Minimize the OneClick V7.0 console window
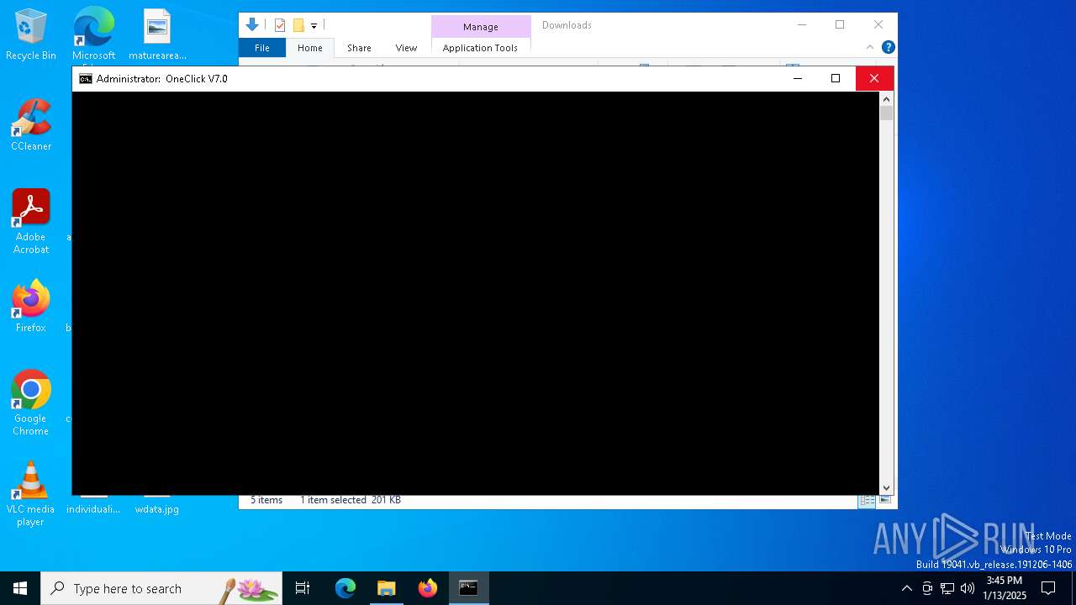Screen dimensions: 1076x605 point(798,79)
